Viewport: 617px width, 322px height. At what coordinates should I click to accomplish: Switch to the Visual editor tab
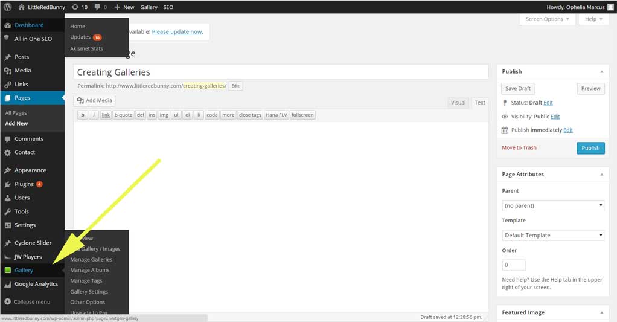(x=458, y=103)
